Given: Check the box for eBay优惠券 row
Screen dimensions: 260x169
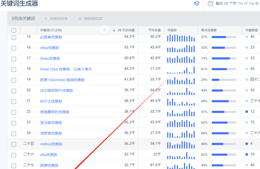Looking at the screenshot, I should tap(14, 48).
